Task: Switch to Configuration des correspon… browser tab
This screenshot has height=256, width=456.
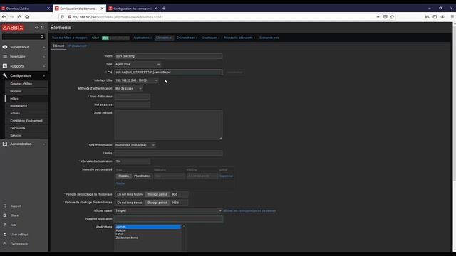Action: tap(133, 9)
